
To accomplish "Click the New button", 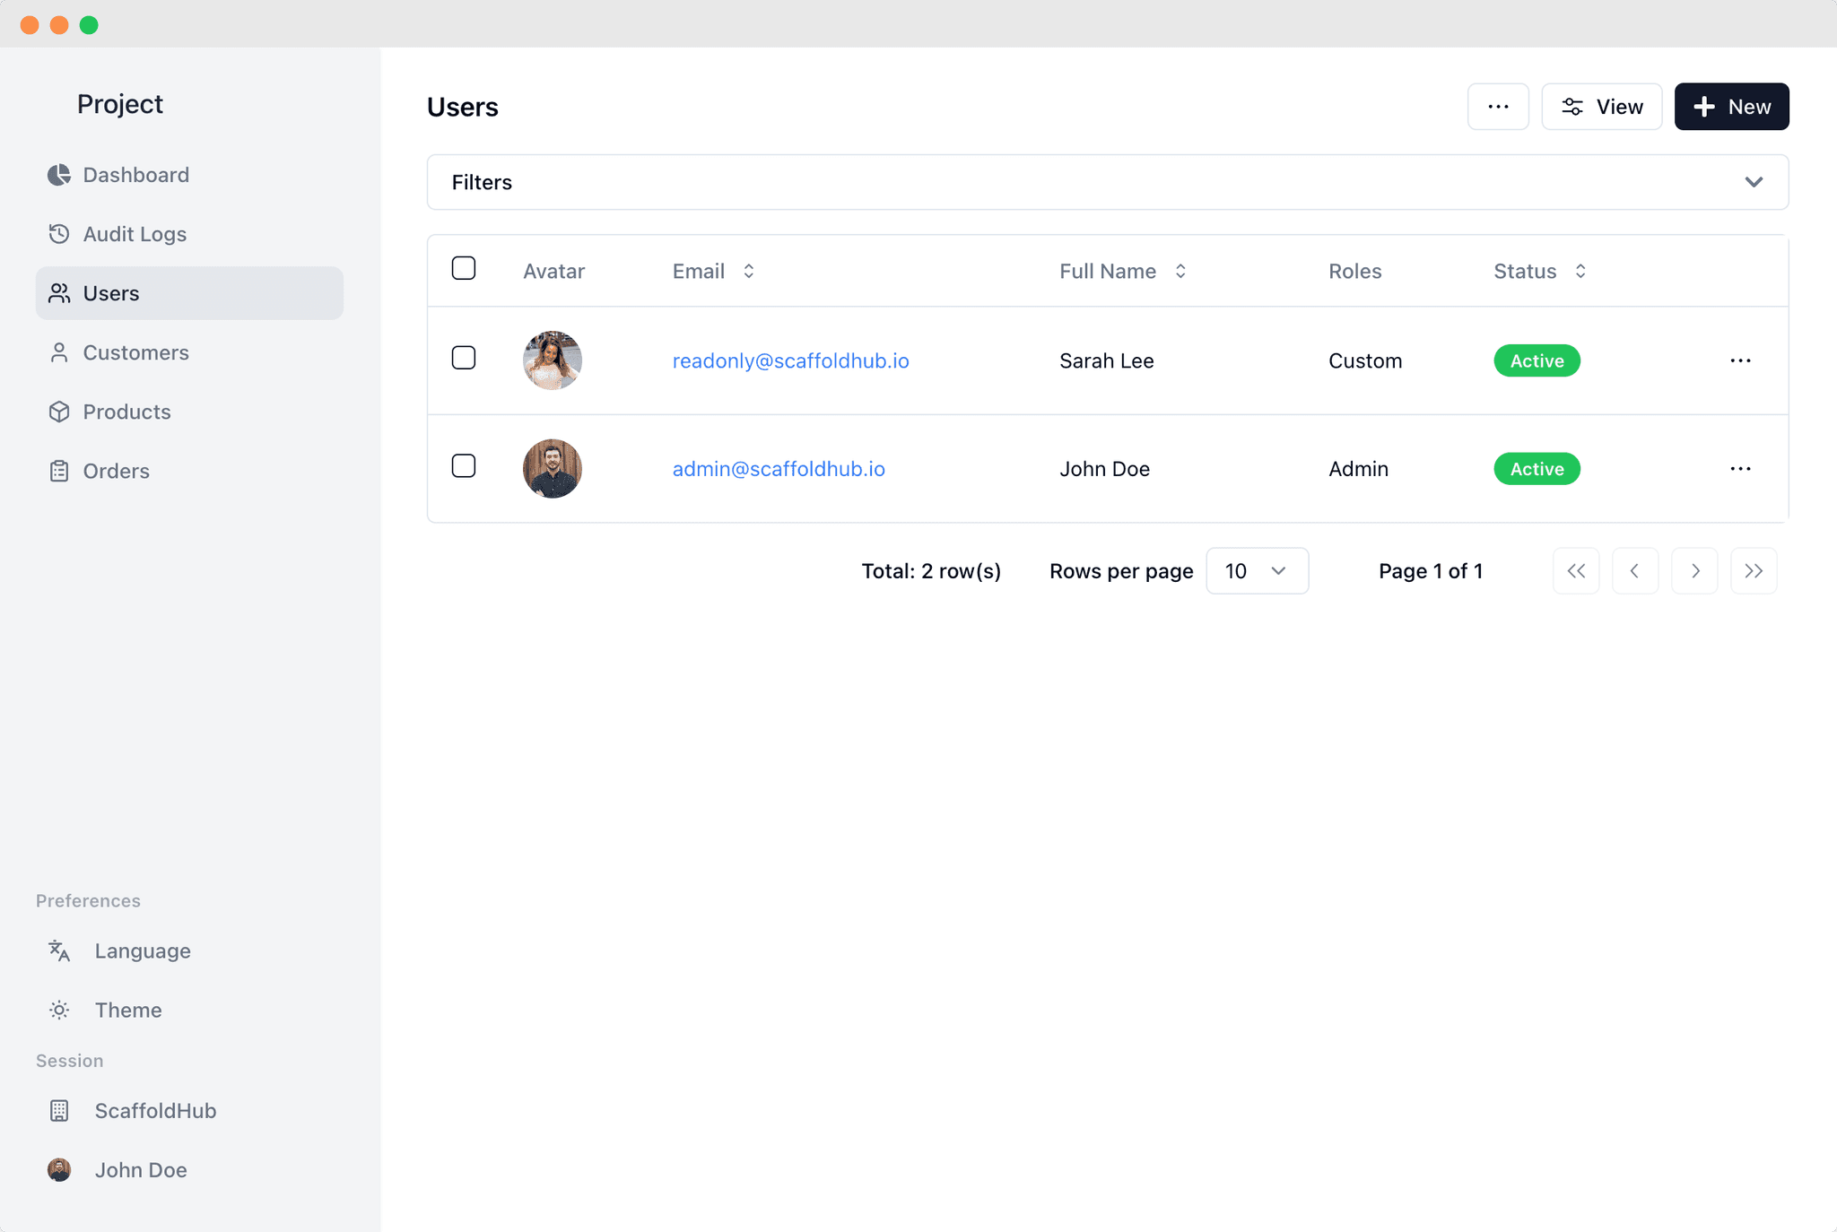I will [1731, 106].
